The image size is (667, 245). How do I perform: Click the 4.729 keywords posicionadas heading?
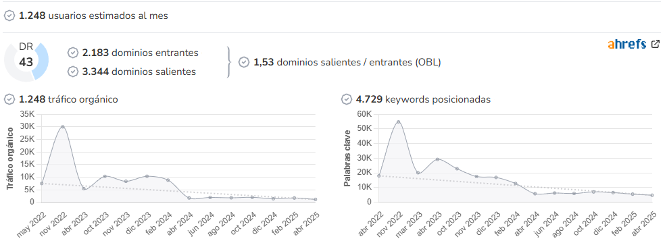click(423, 99)
